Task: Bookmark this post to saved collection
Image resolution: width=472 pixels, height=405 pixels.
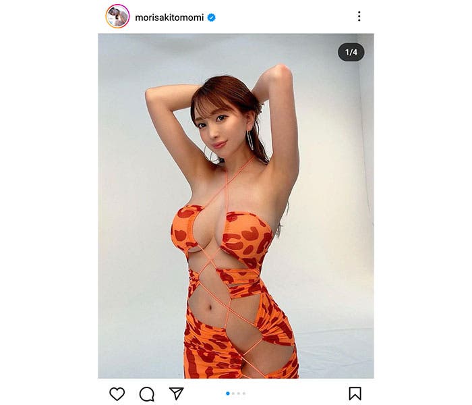Action: click(x=355, y=394)
